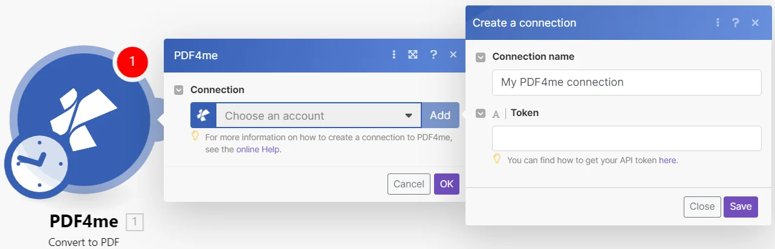
Task: Close the Create a connection dialog with X
Action: [755, 23]
